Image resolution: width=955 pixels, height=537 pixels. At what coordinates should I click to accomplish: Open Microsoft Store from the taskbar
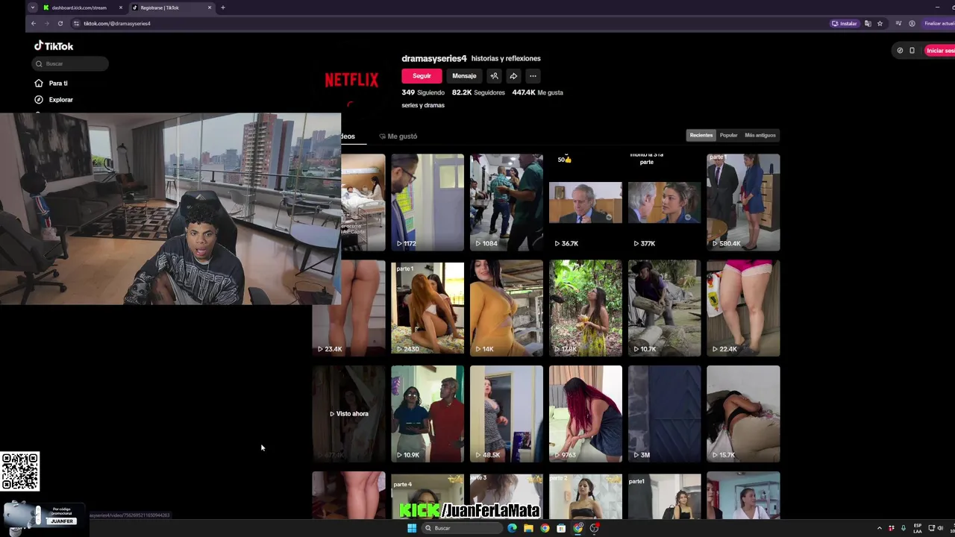coord(561,528)
